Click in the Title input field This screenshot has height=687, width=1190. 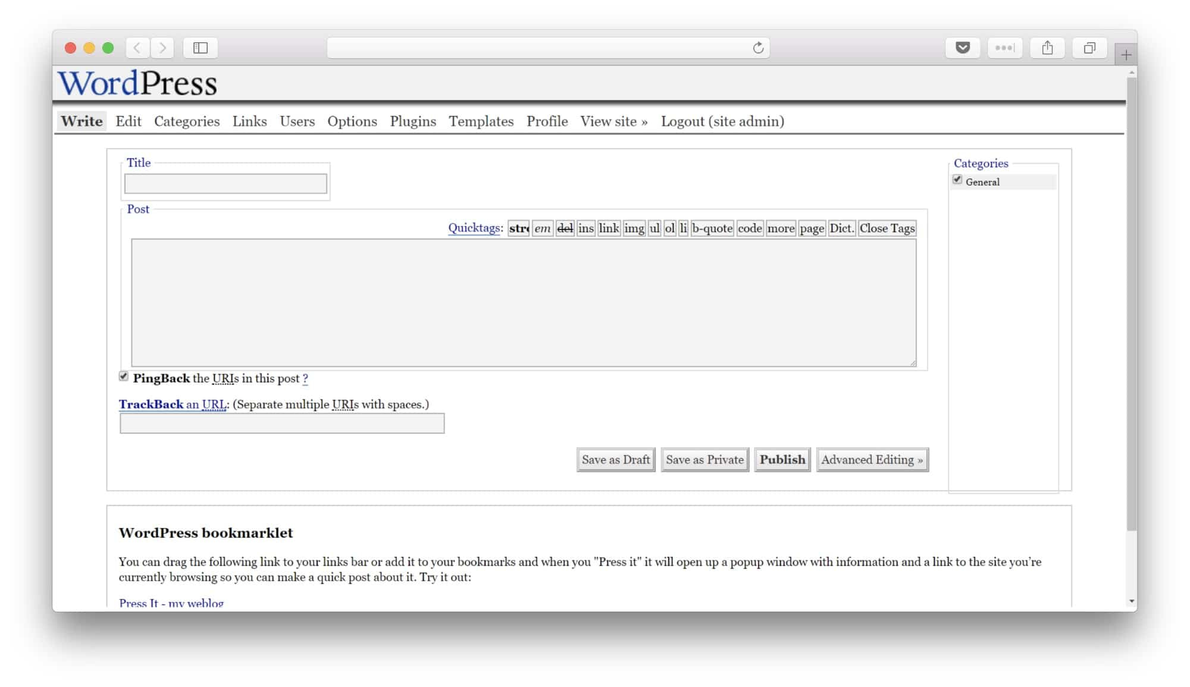pyautogui.click(x=226, y=184)
